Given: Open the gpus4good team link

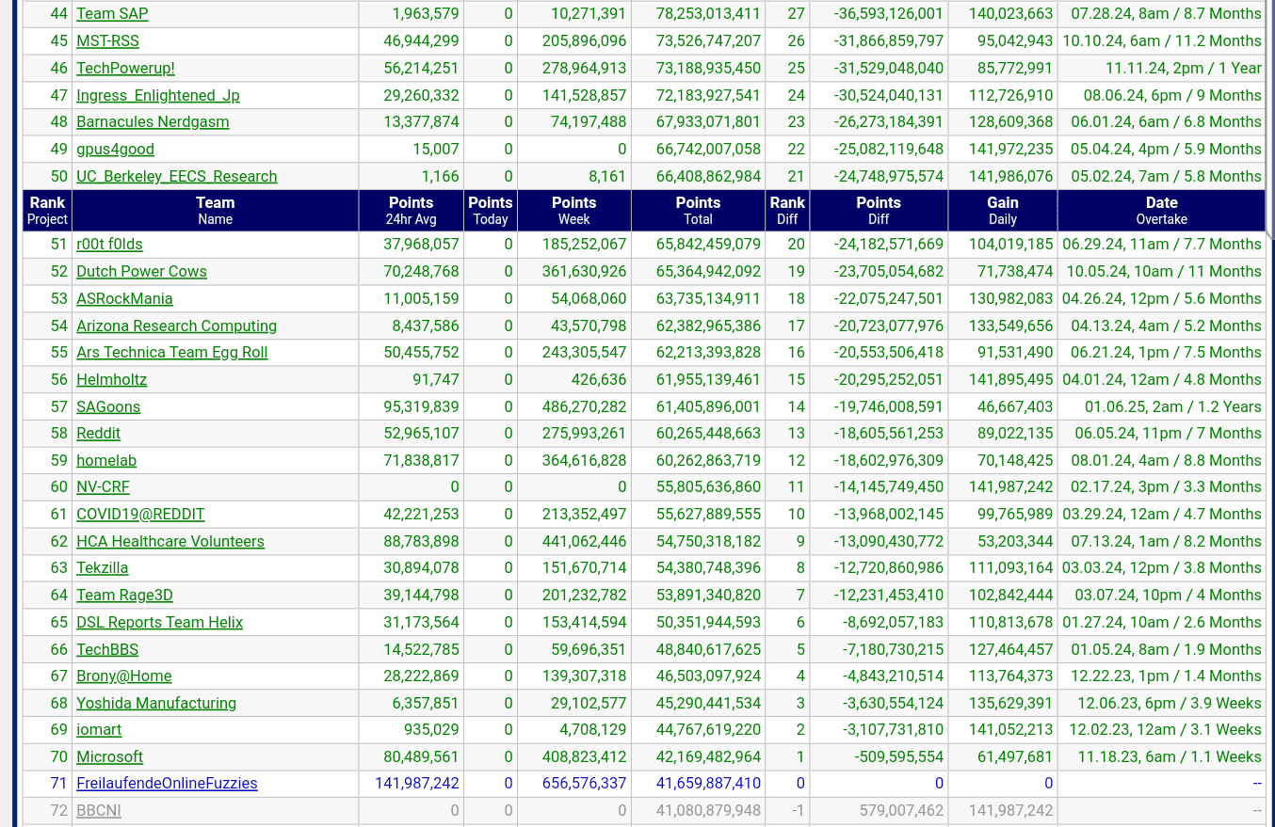Looking at the screenshot, I should [115, 150].
